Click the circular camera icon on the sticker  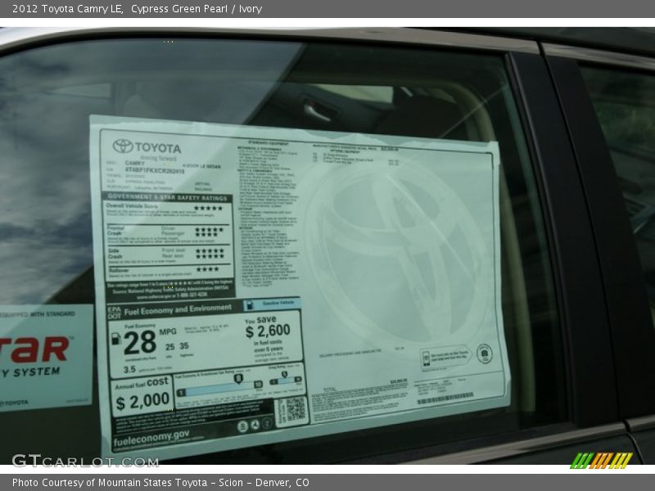484,354
